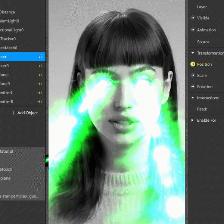Click the Visible property label
This screenshot has height=224, width=224.
pos(203,18)
